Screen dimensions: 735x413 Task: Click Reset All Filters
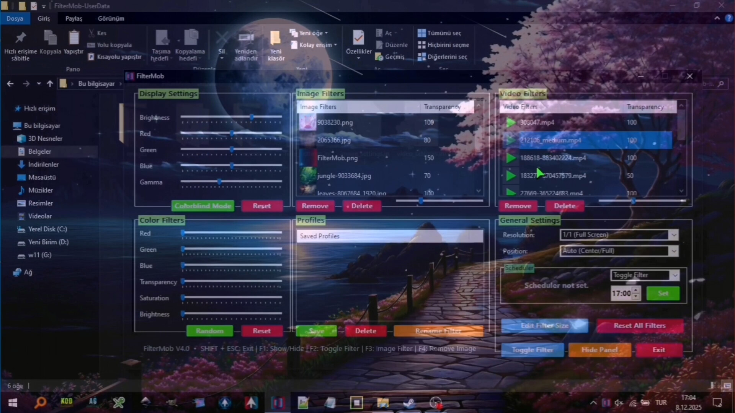(639, 326)
